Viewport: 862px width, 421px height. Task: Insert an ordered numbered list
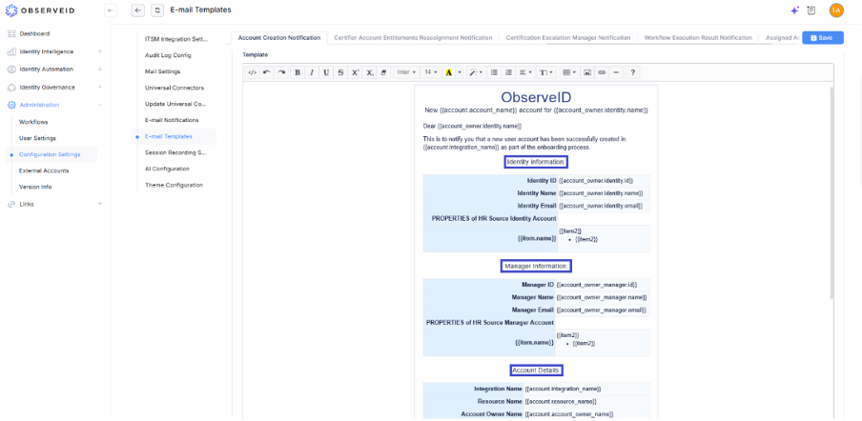point(508,72)
